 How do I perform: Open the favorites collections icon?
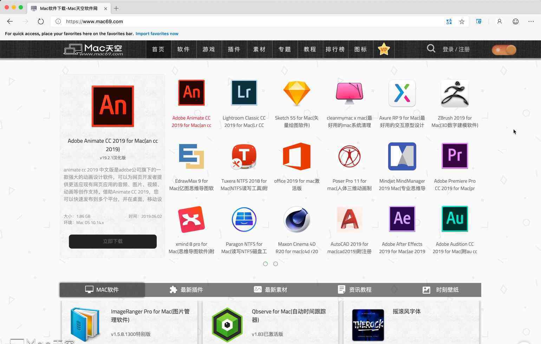pyautogui.click(x=479, y=21)
